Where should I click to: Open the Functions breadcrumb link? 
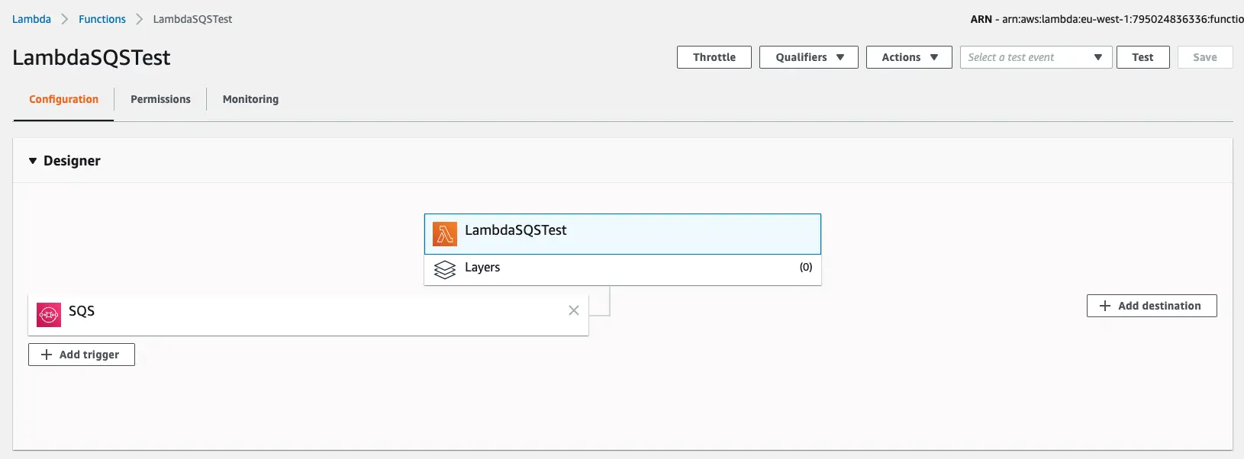tap(102, 19)
